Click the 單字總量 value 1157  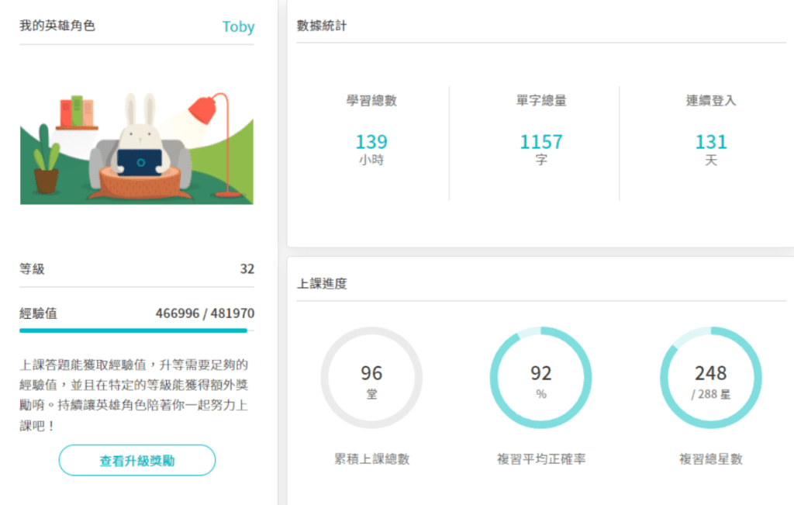pos(541,142)
